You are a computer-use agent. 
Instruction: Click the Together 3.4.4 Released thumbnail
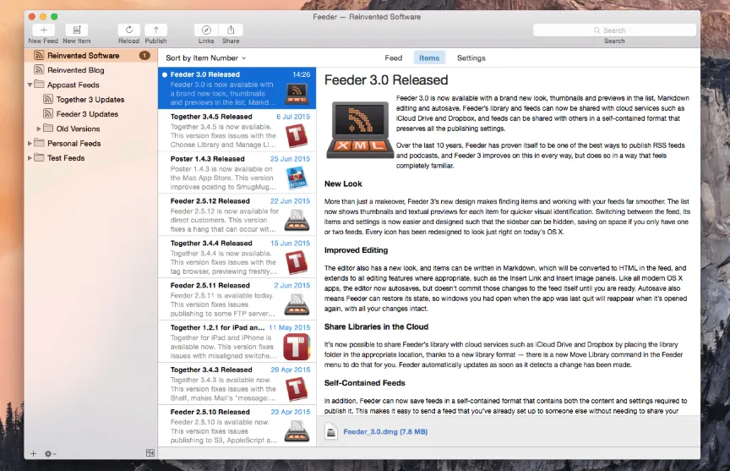point(297,262)
